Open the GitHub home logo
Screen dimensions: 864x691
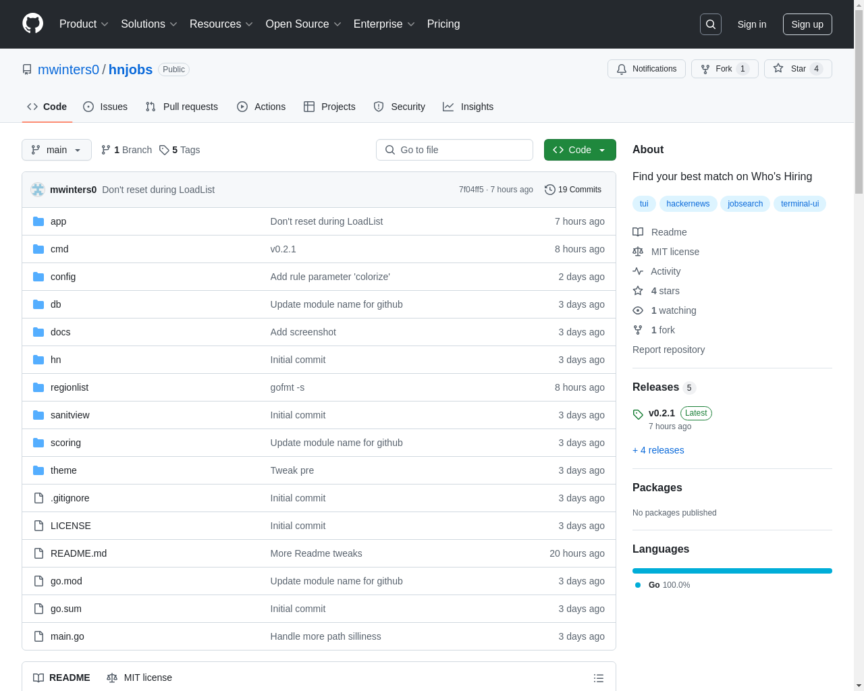pos(32,24)
